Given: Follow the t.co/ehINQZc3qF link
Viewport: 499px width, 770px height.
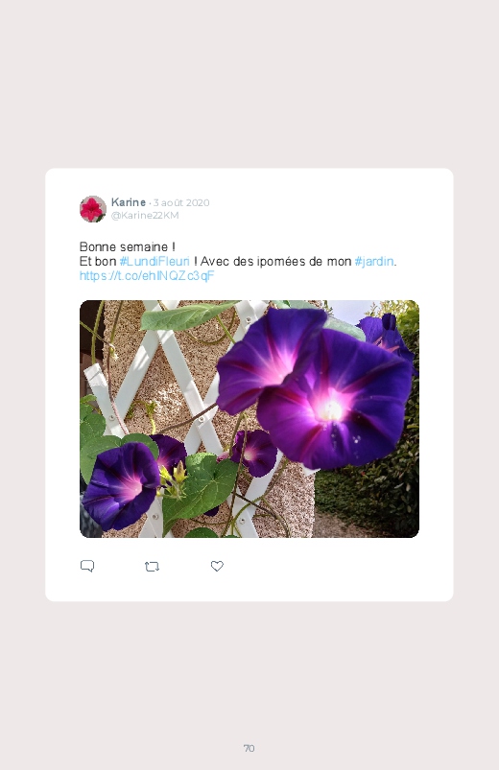Looking at the screenshot, I should coord(147,275).
